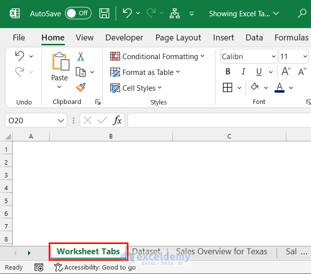
Task: Open the Calibri font name dropdown
Action: [249, 57]
